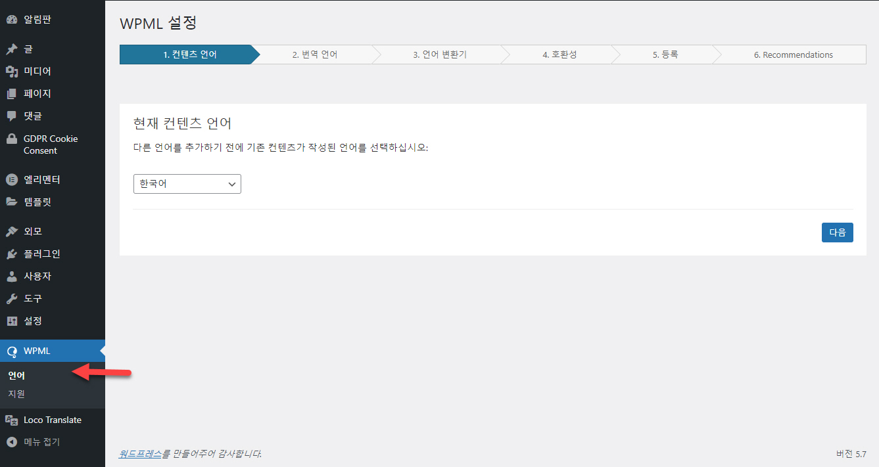This screenshot has height=467, width=879.
Task: Click the Templates folder icon
Action: tap(11, 202)
